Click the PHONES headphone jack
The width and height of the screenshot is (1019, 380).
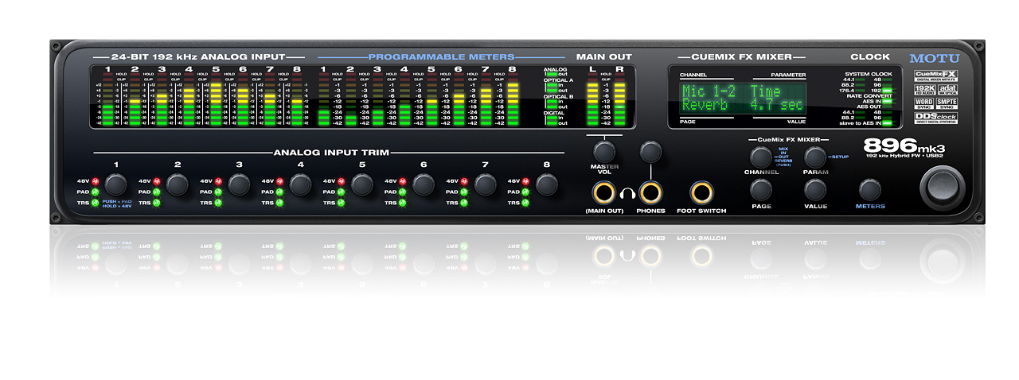coord(651,192)
